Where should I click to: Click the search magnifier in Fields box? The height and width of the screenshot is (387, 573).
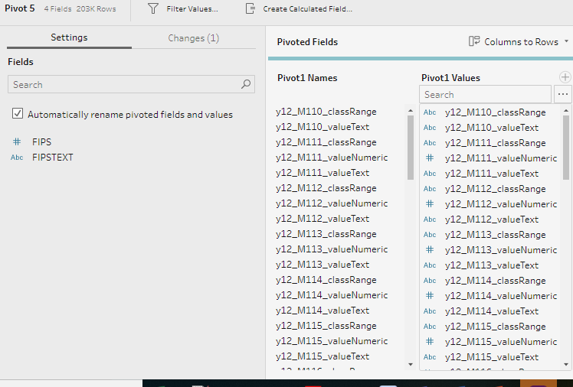[246, 84]
